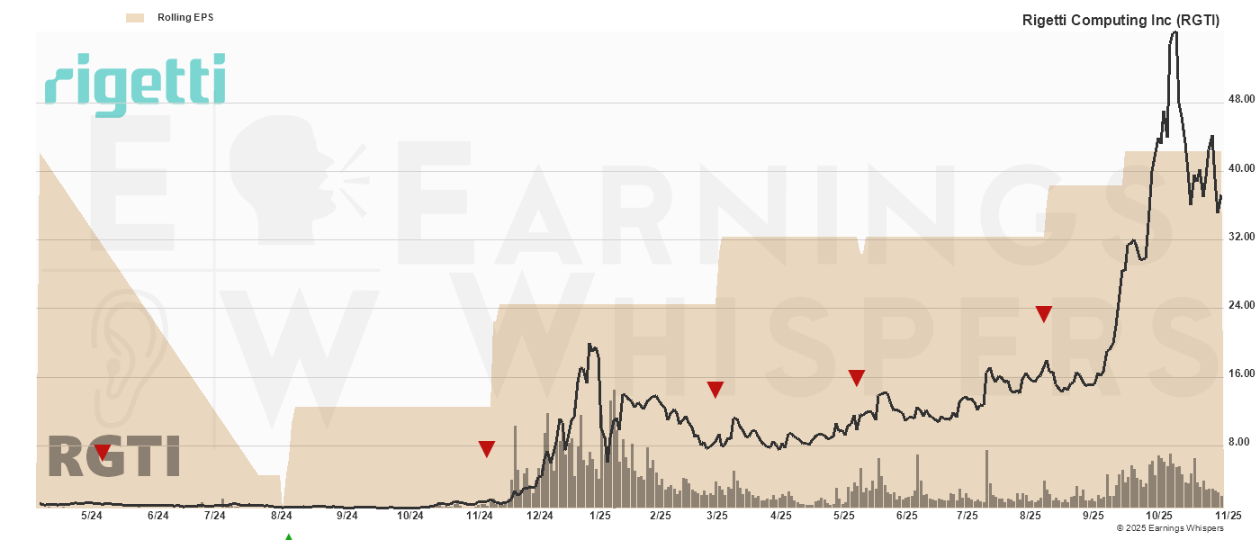This screenshot has width=1260, height=540.
Task: Click the 5/25 date axis label
Action: [843, 516]
